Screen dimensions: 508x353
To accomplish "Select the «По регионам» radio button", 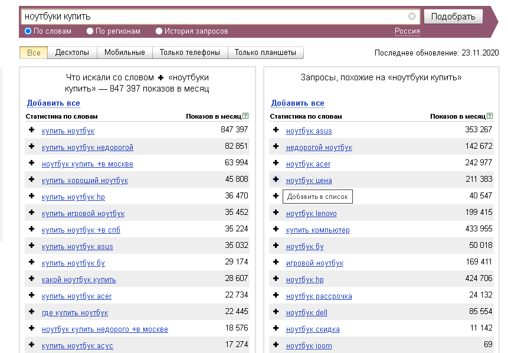I will pos(90,31).
